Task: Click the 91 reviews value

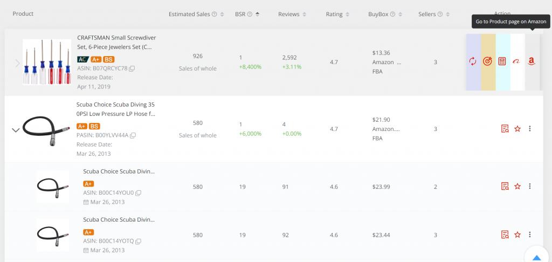Action: [x=285, y=187]
